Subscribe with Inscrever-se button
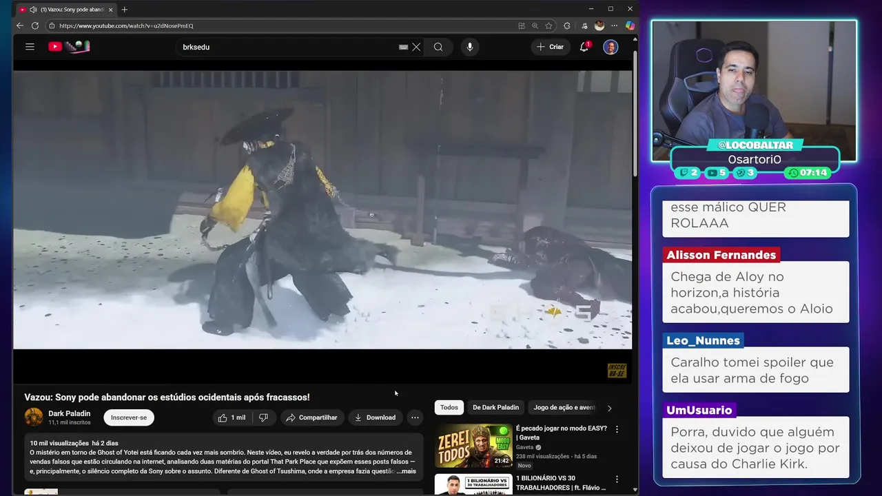Viewport: 882px width, 496px height. click(x=129, y=417)
